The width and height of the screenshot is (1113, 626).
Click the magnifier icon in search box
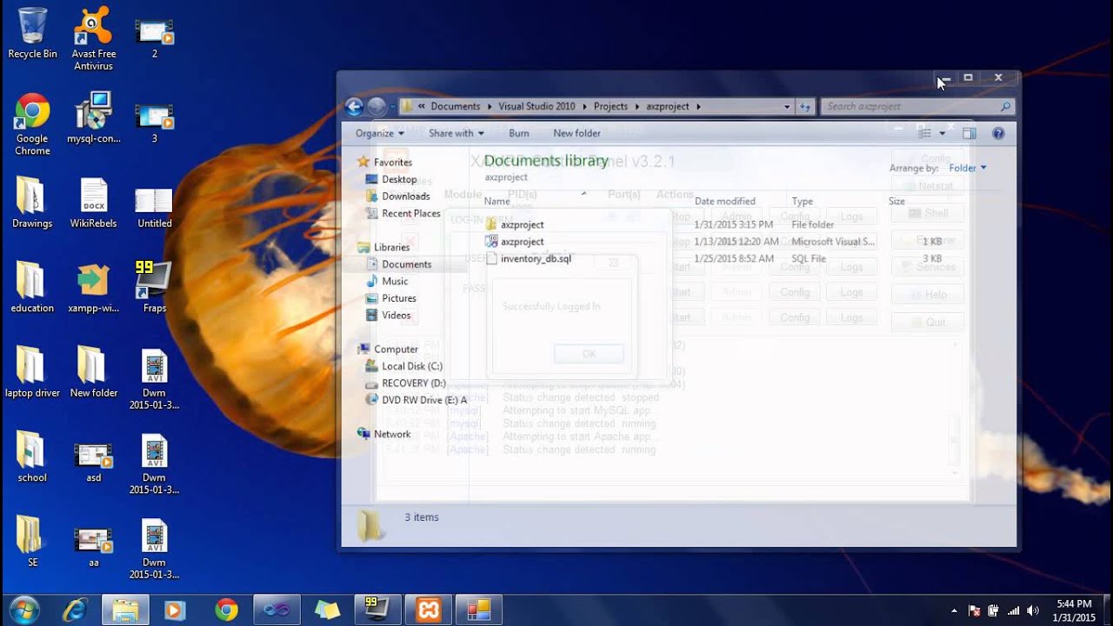1006,106
